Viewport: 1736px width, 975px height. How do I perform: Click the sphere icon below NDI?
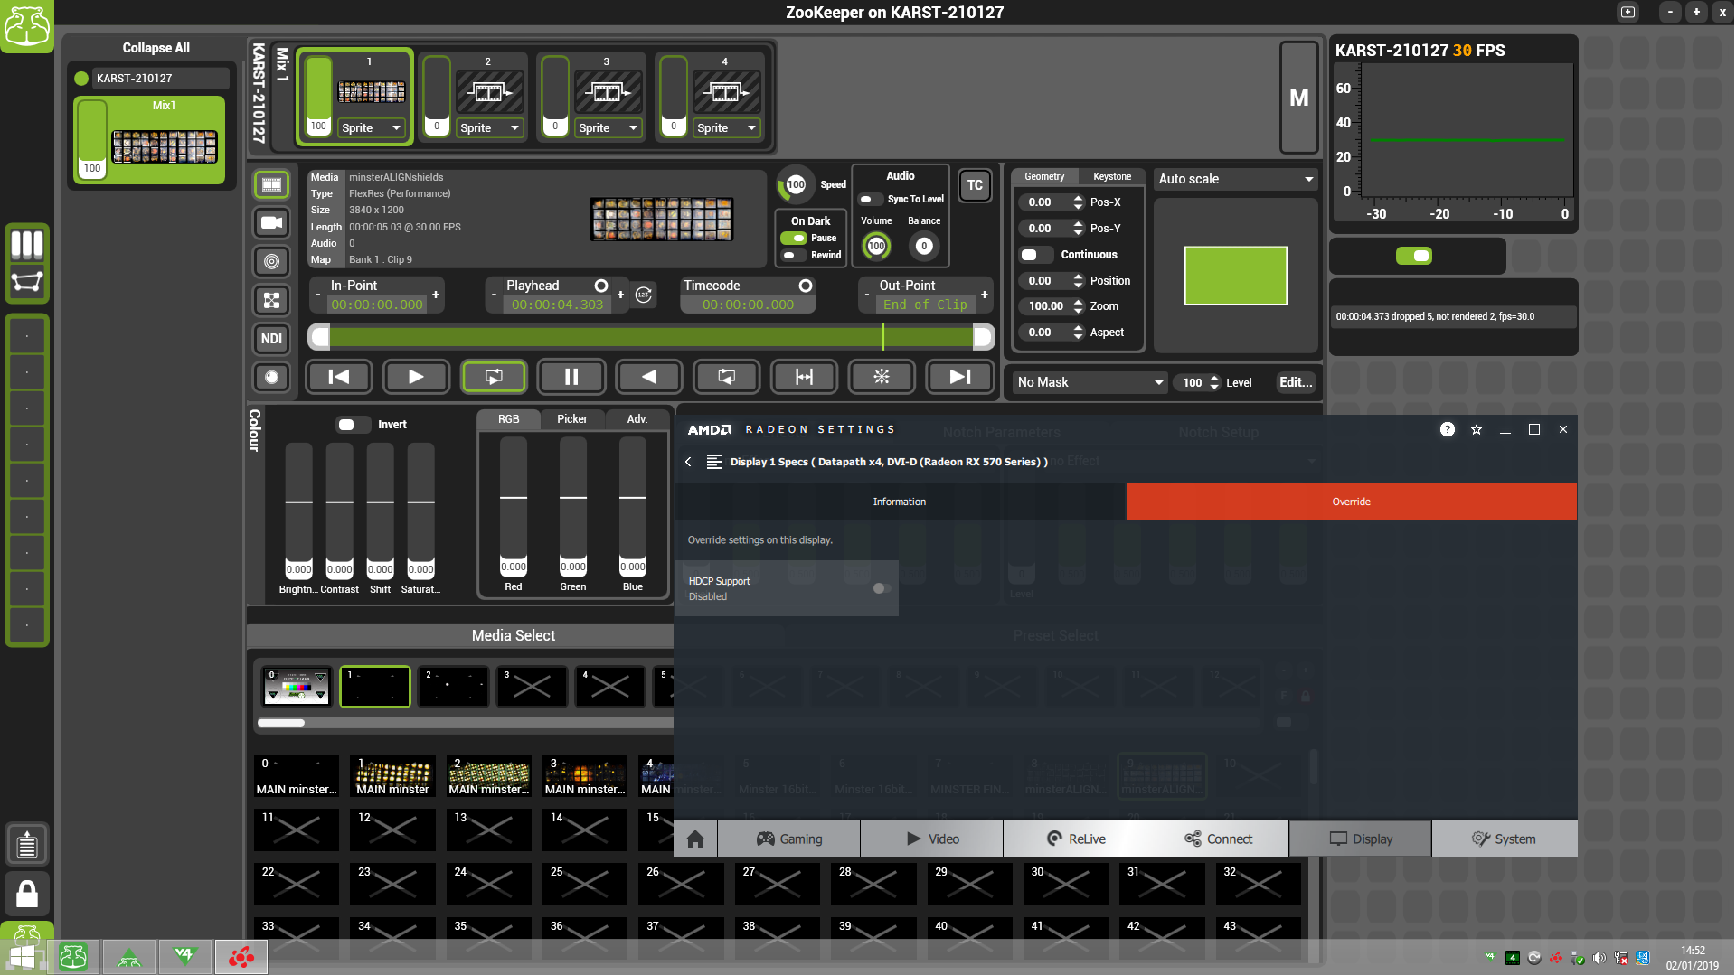271,377
